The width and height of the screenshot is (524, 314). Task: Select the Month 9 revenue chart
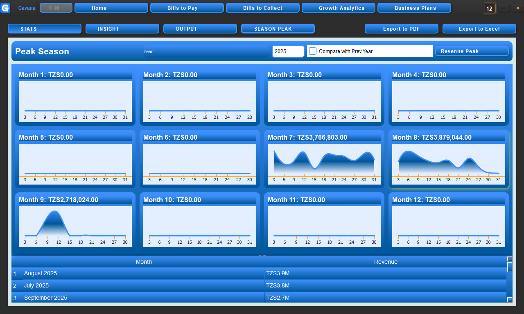pos(75,226)
